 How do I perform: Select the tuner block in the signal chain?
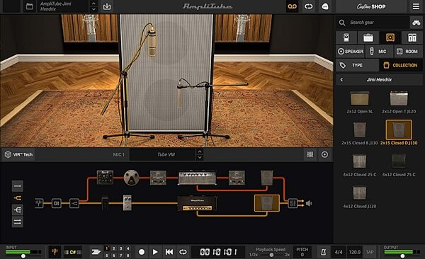pos(39,203)
